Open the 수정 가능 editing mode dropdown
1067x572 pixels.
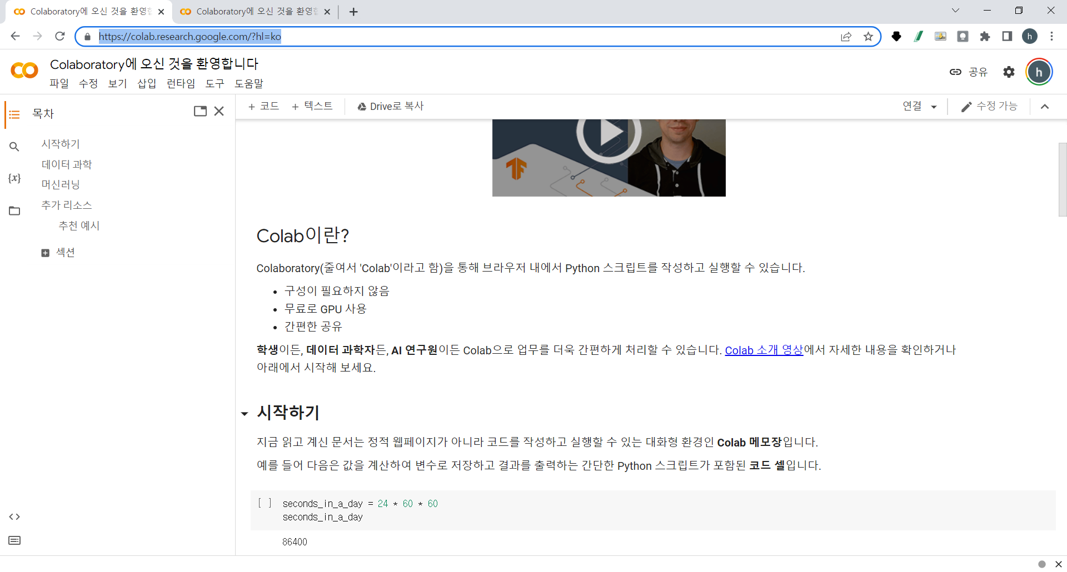(989, 106)
